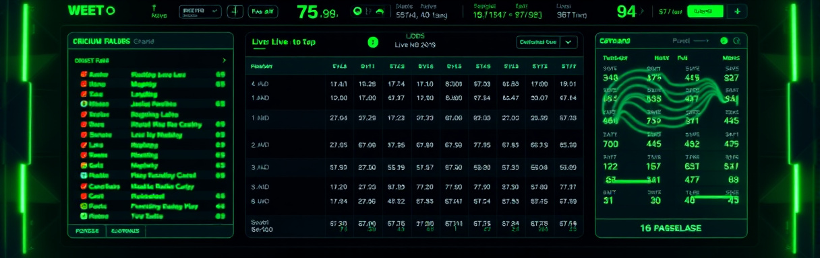820x258 pixels.
Task: Click the plus button at the top right
Action: (737, 11)
